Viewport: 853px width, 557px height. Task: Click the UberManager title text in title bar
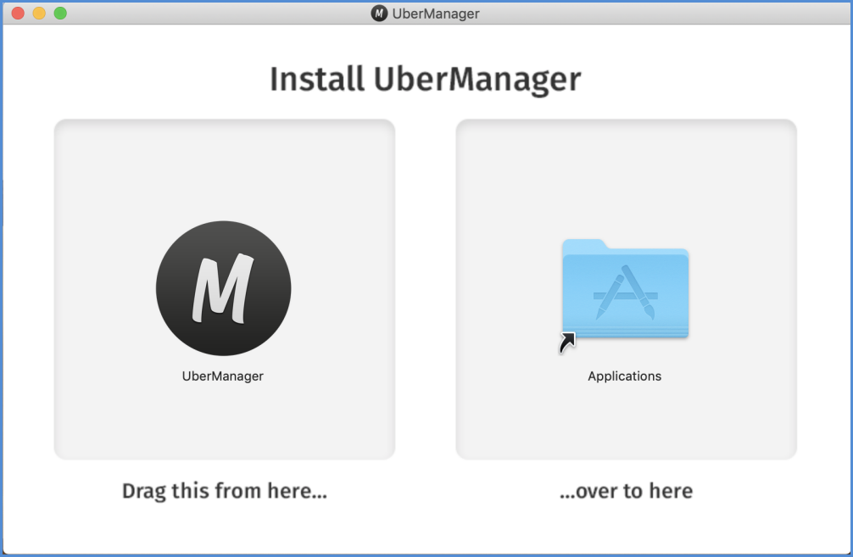tap(436, 14)
